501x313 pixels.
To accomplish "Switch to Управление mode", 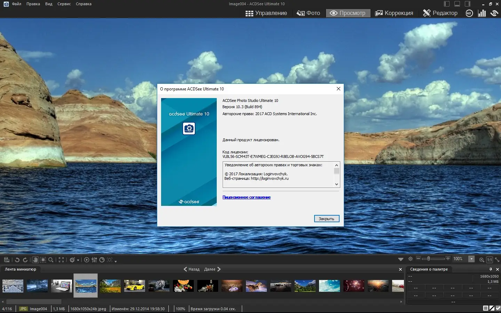I will (266, 13).
